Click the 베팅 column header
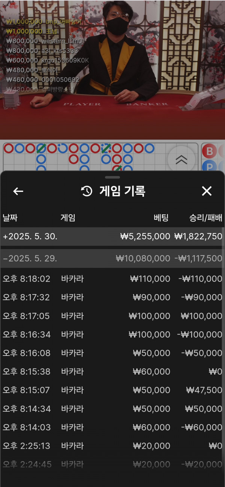225x487 pixels. (161, 218)
